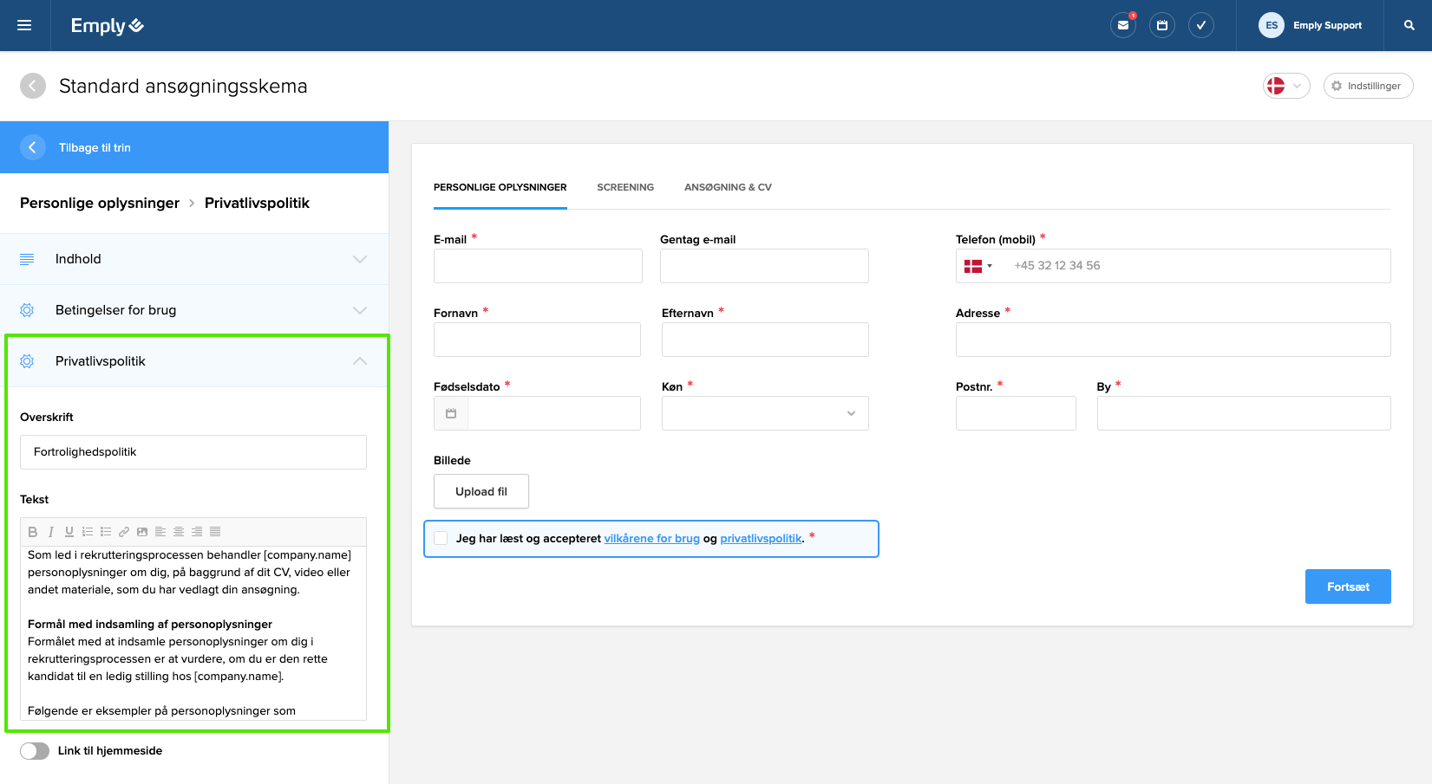Open the language flag selector

[x=1285, y=86]
